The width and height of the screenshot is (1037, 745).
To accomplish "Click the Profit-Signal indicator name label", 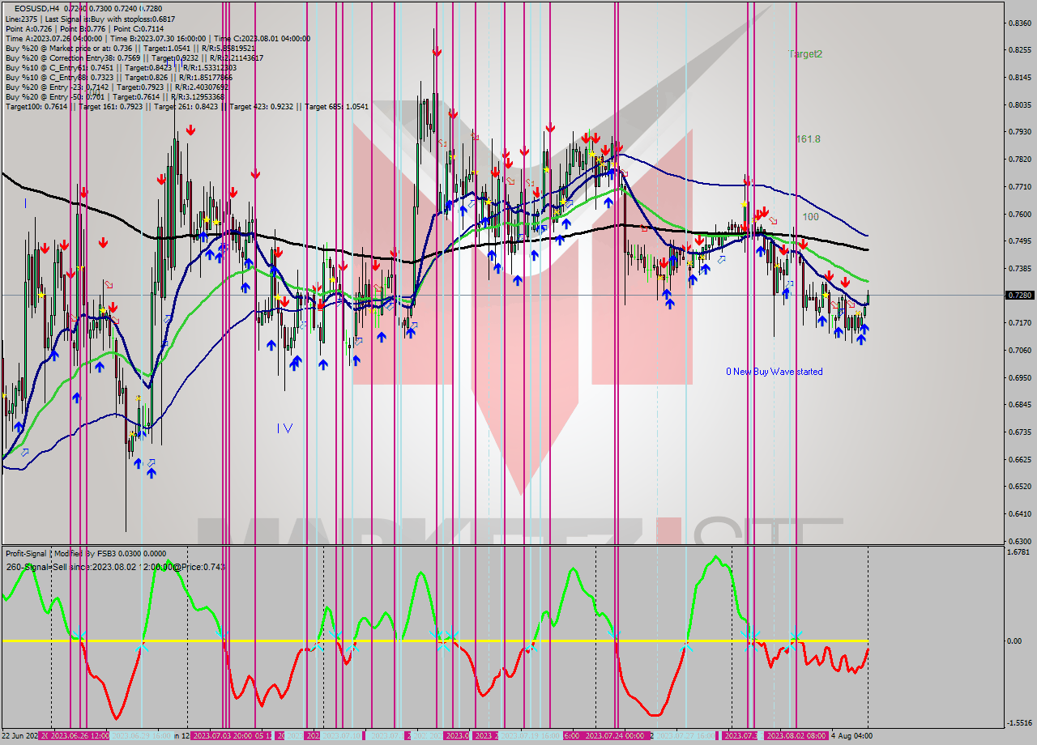I will [x=28, y=553].
